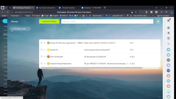Open the row menu for the Гидропроект email
Image resolution: width=176 pixels, height=99 pixels.
[45, 43]
